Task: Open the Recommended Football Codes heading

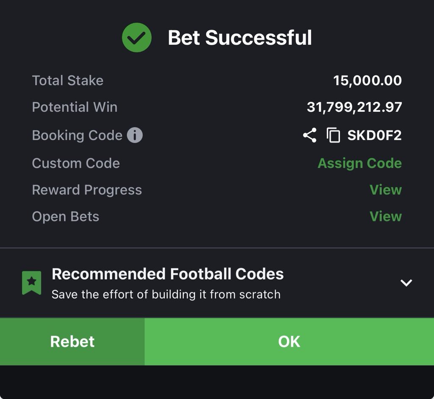Action: tap(167, 274)
